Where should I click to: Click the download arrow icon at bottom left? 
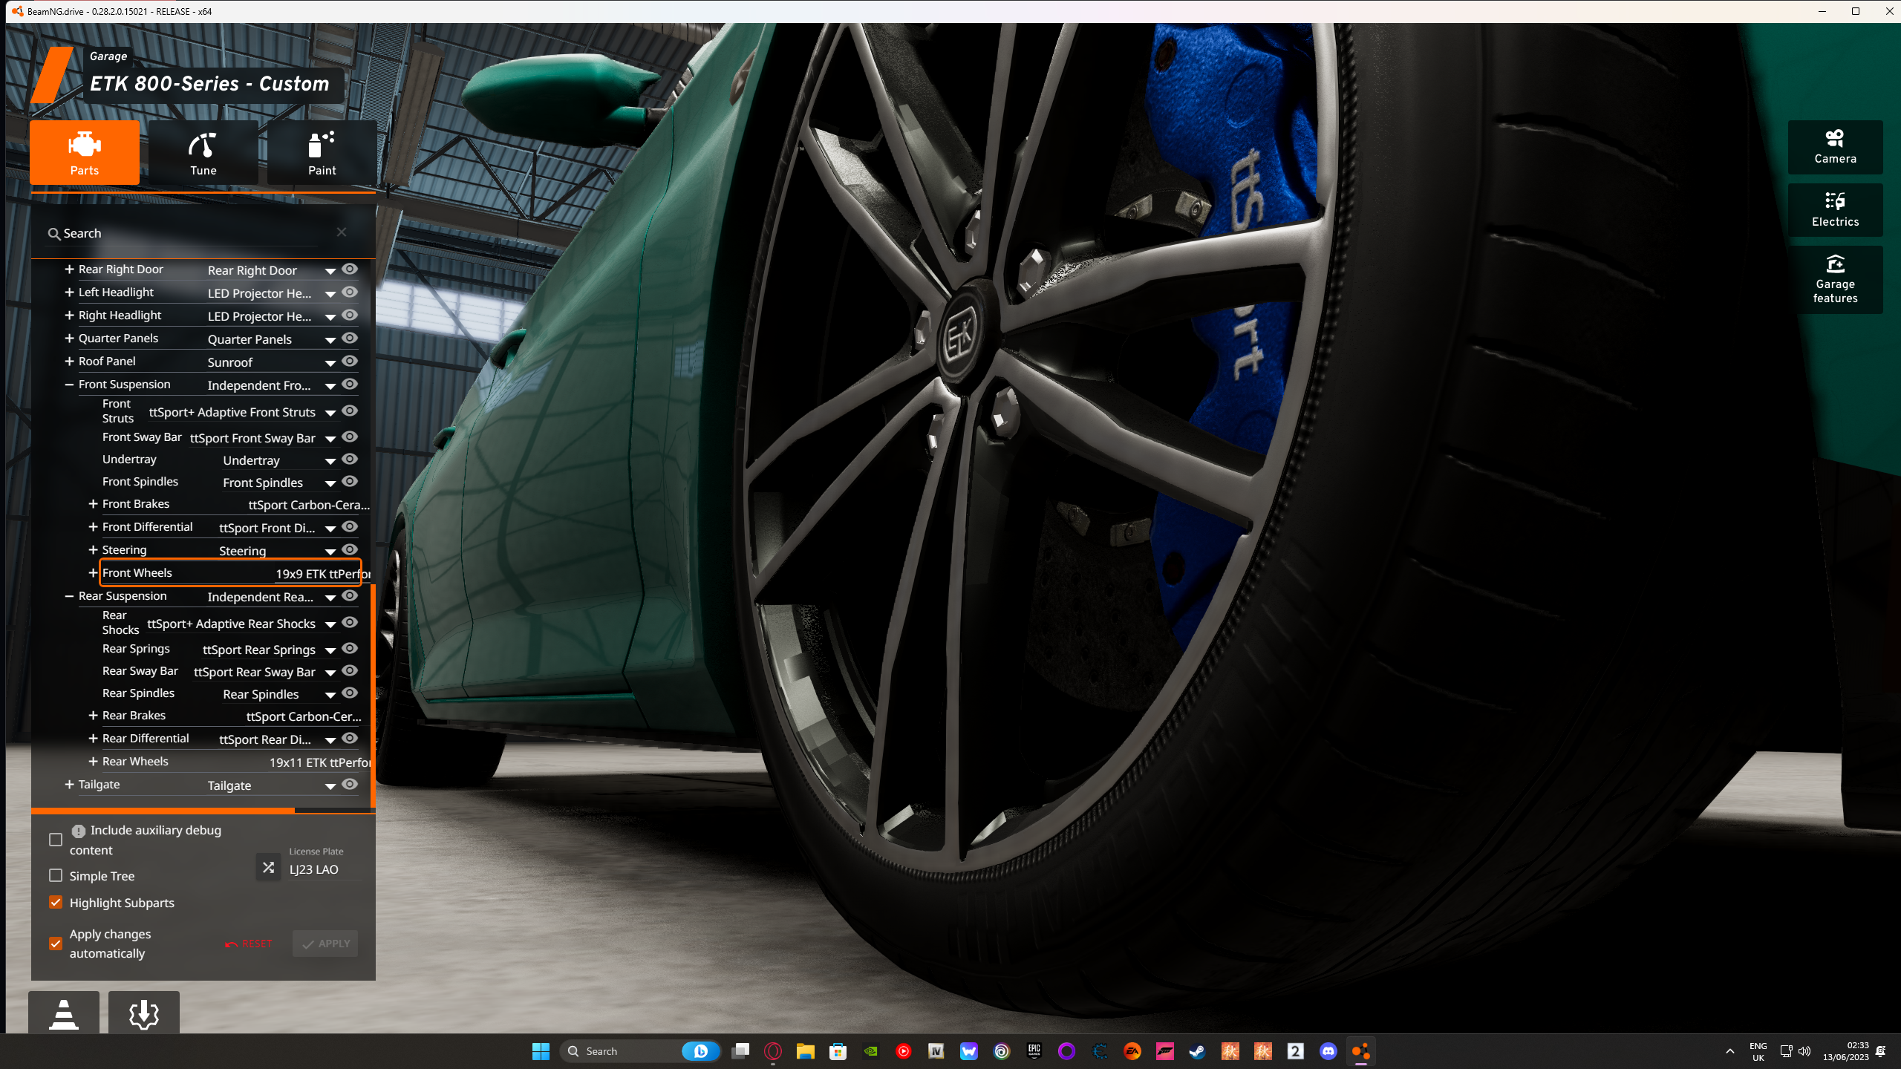143,1013
